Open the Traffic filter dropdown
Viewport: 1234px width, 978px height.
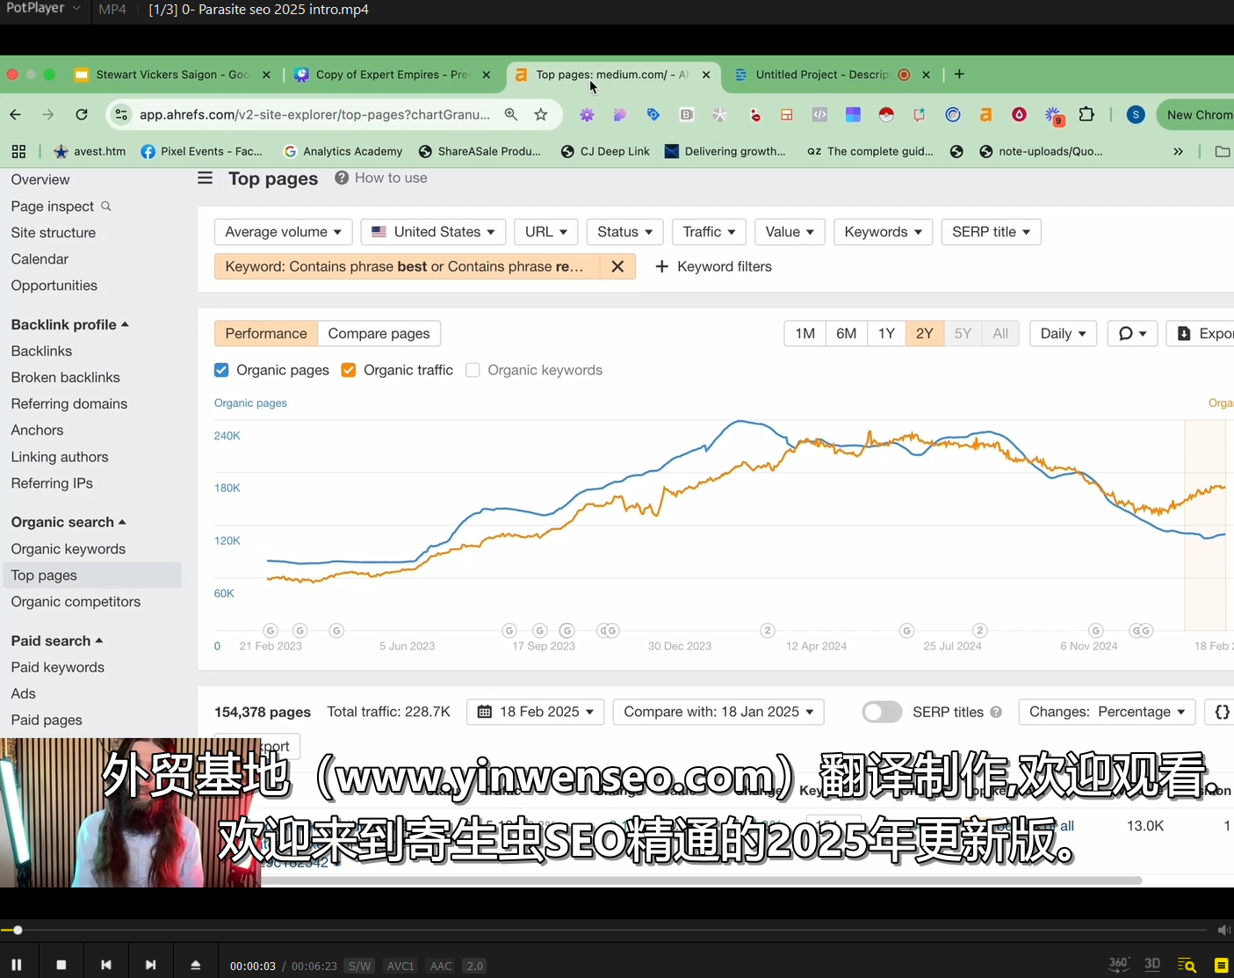709,231
